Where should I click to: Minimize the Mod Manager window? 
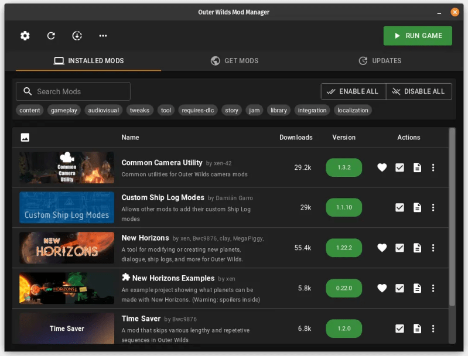click(x=439, y=12)
